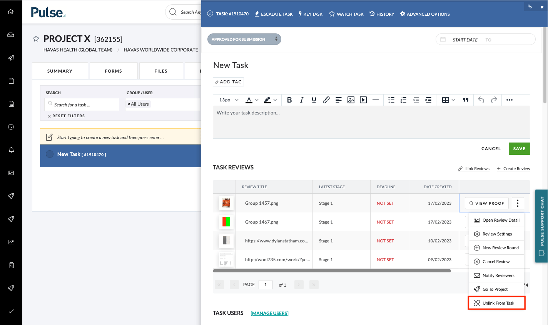Mark as Key Task in header
The height and width of the screenshot is (325, 548).
click(x=311, y=14)
